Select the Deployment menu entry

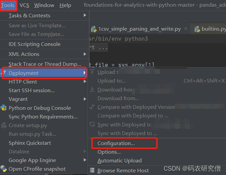pyautogui.click(x=44, y=73)
